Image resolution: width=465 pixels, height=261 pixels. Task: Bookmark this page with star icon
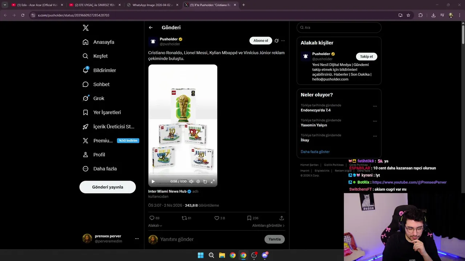[x=408, y=15]
